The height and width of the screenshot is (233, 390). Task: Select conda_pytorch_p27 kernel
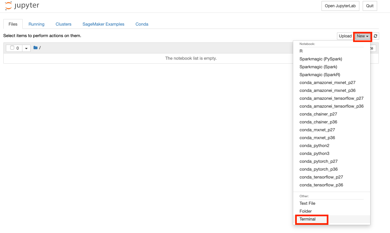pos(332,161)
